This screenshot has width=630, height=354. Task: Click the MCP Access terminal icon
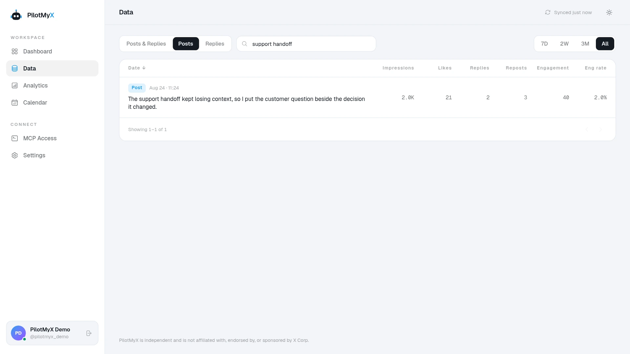pos(14,138)
